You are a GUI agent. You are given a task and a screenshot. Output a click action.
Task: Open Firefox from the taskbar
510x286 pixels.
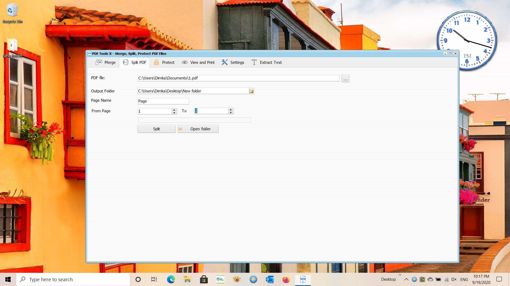coord(286,279)
